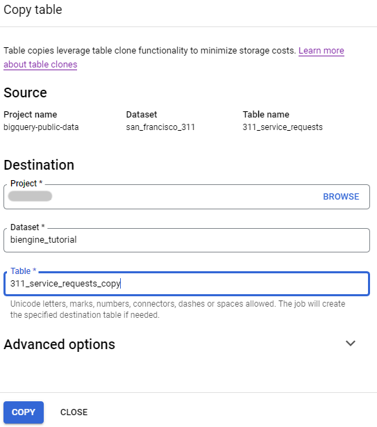Select the source project value bigquery-public-data
This screenshot has height=427, width=377.
41,127
